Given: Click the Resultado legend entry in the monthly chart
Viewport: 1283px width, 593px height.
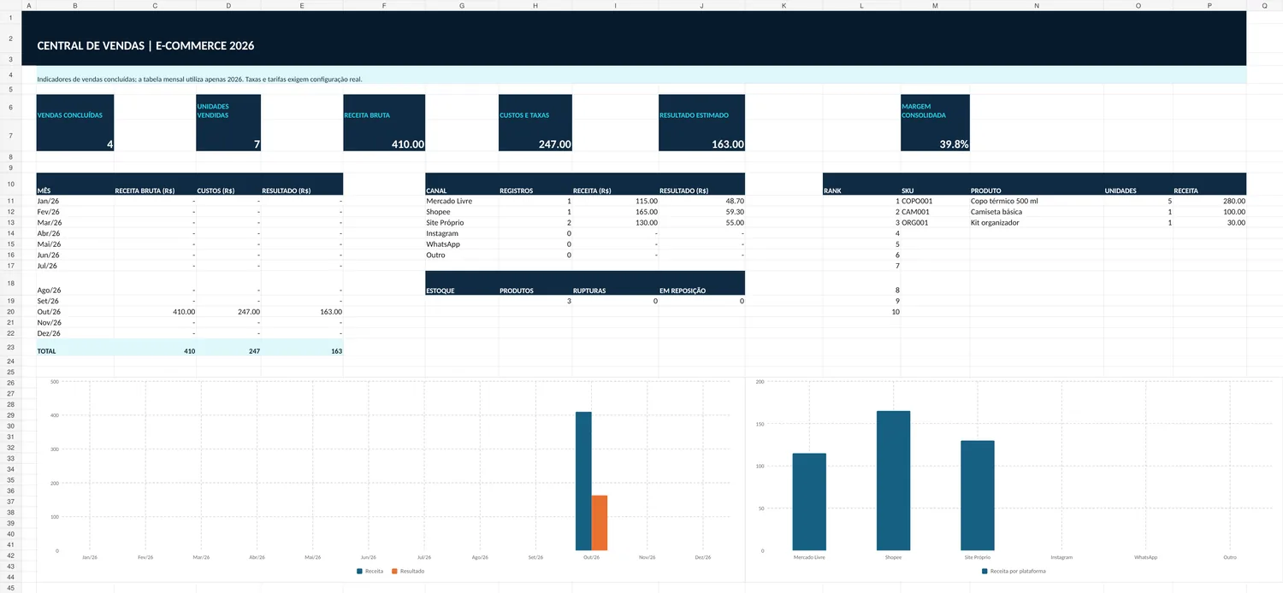Looking at the screenshot, I should [x=407, y=571].
